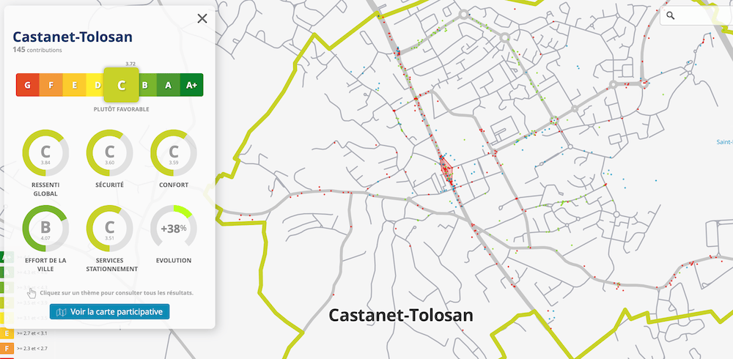Screen dimensions: 733x359
Task: Select the Sécurité score gauge
Action: pos(109,152)
